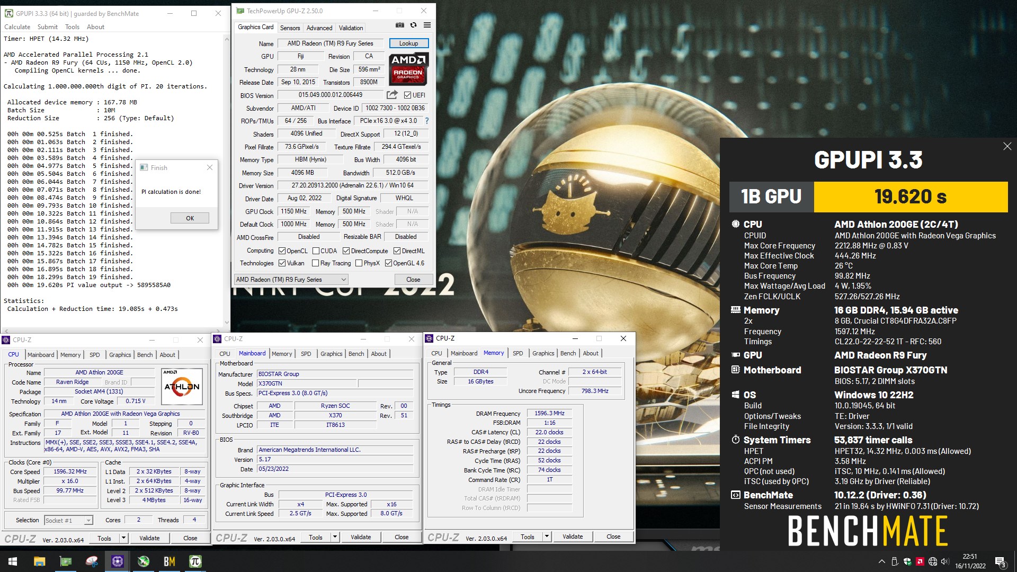Toggle the OpenGL 4.6 checkbox
The width and height of the screenshot is (1017, 572).
point(388,263)
